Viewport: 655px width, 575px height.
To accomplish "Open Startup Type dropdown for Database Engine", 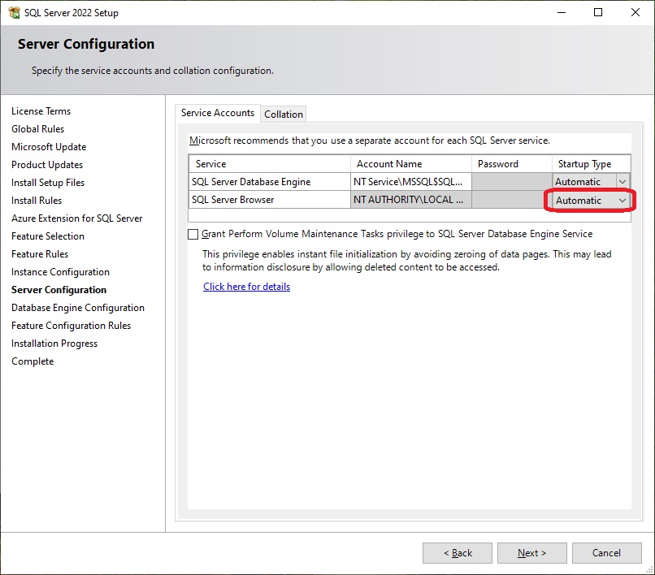I will click(622, 182).
